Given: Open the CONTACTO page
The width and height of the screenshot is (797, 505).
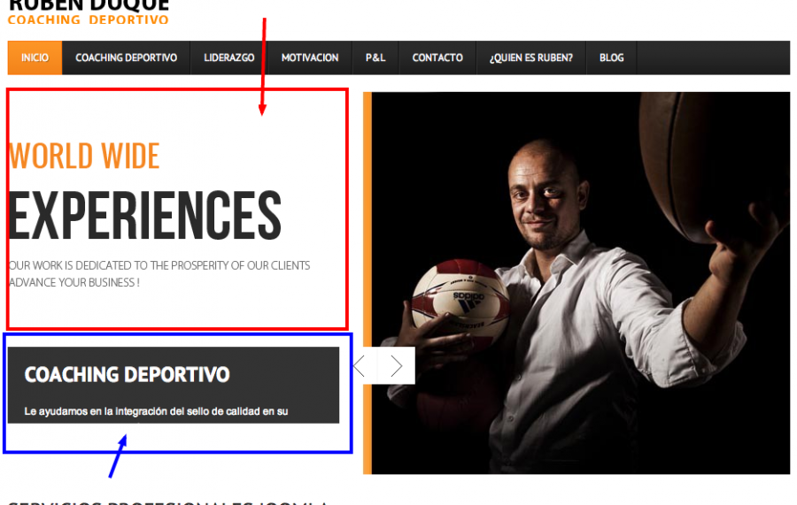Looking at the screenshot, I should point(437,57).
